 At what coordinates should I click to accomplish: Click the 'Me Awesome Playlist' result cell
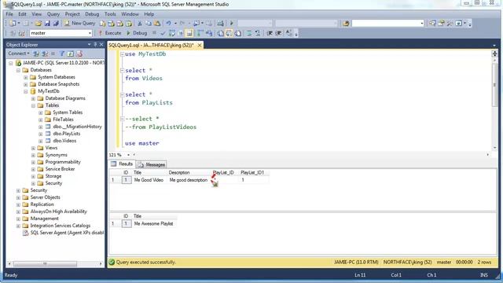153,223
